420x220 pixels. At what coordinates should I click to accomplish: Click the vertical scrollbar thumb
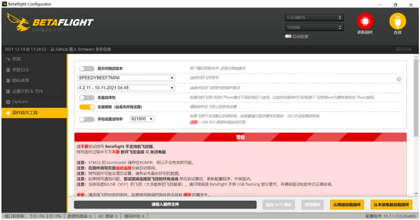click(416, 98)
